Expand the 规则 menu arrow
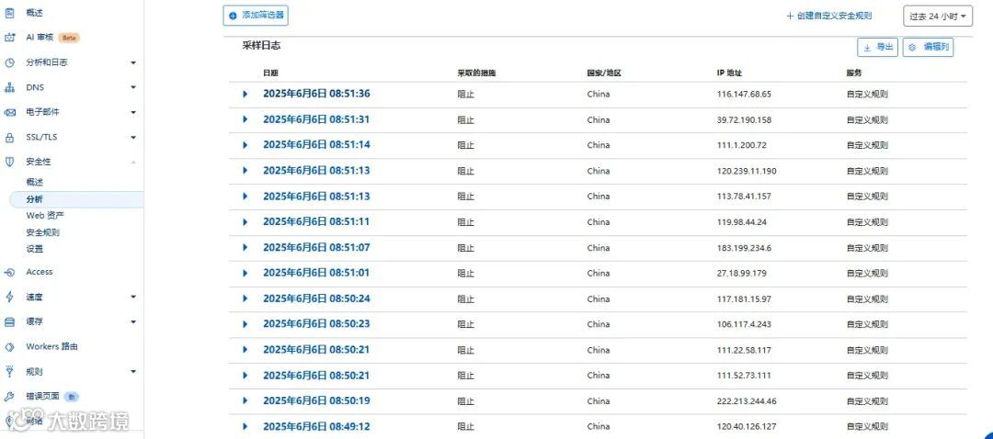Viewport: 993px width, 439px height. 133,372
